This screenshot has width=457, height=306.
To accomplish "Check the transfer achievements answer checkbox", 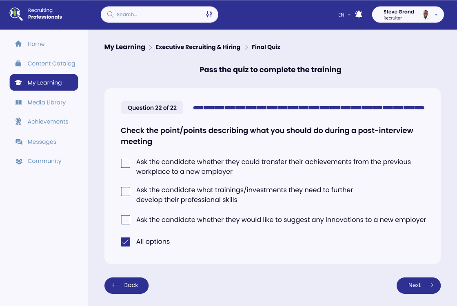I will 126,163.
